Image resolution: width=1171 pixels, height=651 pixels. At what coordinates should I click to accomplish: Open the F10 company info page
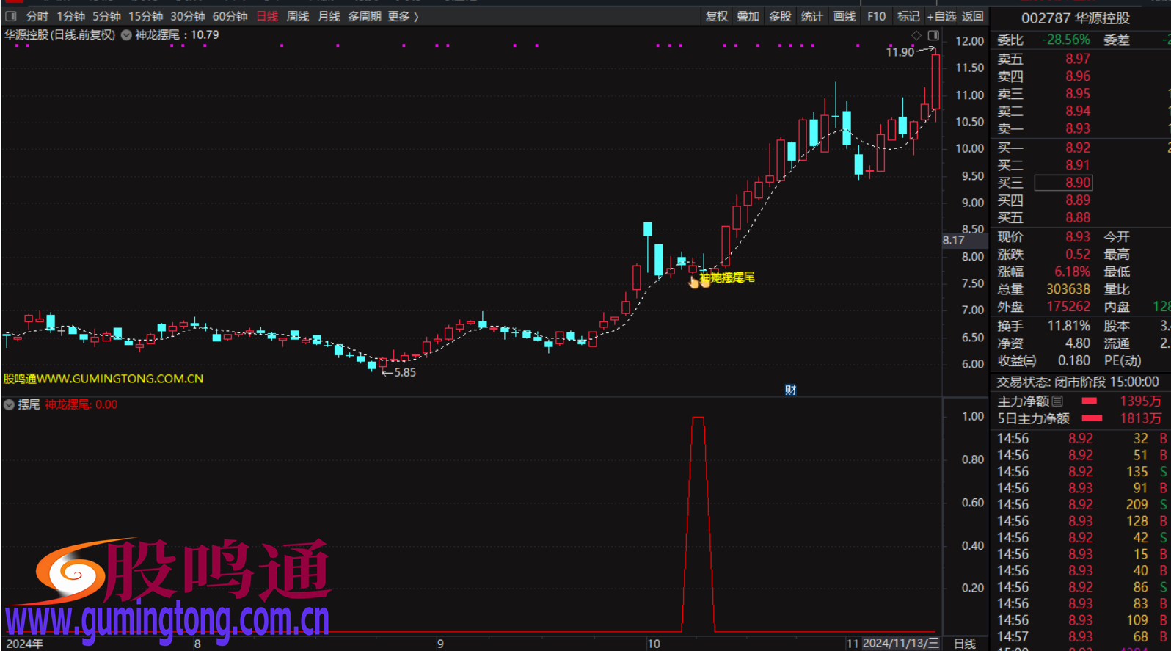(x=876, y=16)
